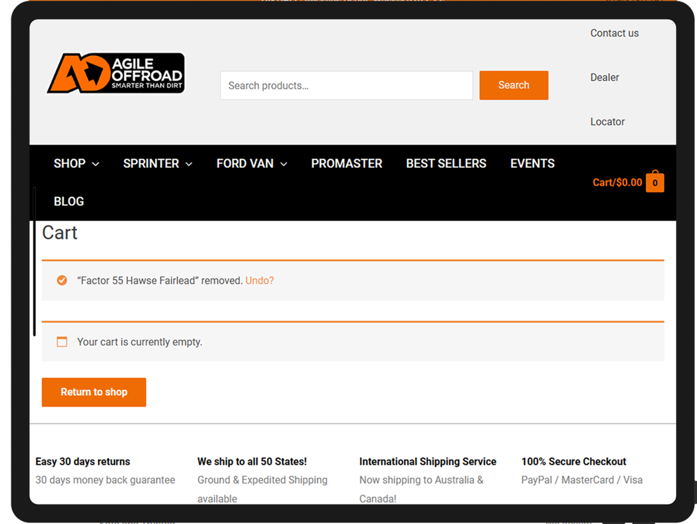Click the Agile Offroad logo
The image size is (697, 524).
click(x=116, y=73)
